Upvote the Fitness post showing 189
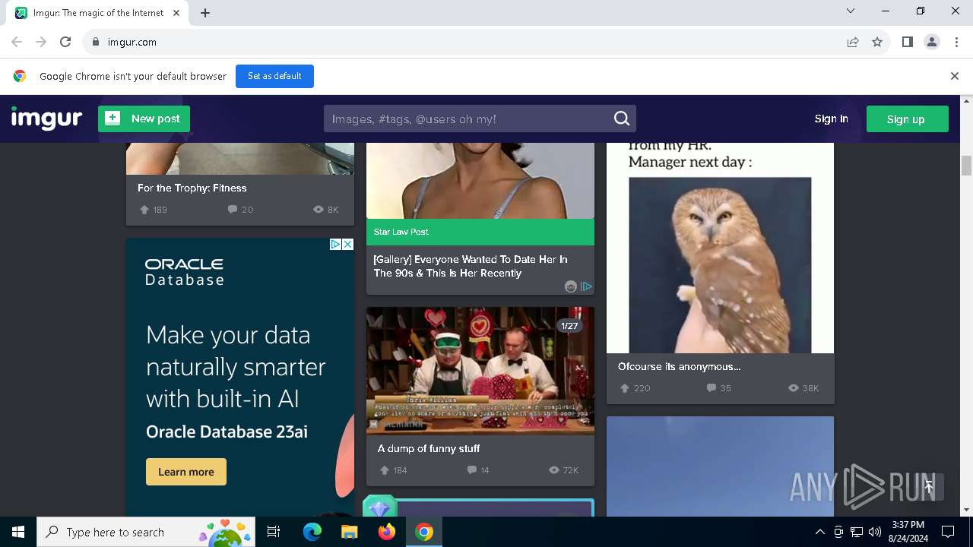 pos(144,210)
